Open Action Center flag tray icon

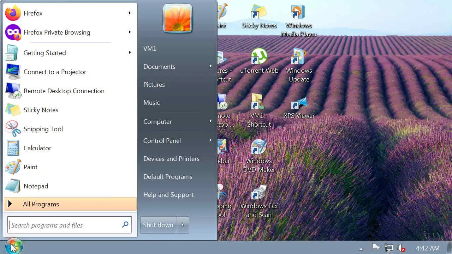click(x=376, y=248)
